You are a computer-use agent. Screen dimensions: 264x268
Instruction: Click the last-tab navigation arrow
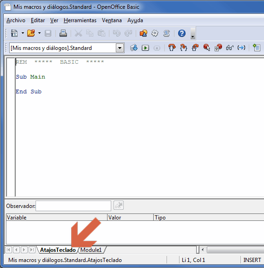click(x=32, y=250)
